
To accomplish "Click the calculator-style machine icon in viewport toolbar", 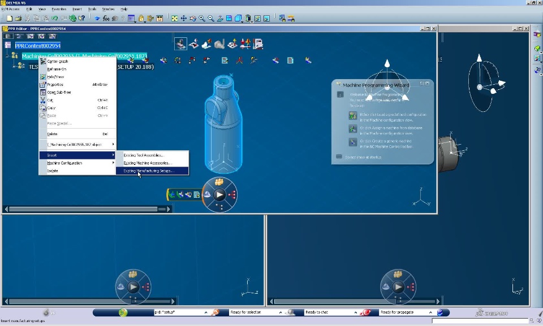I will (x=258, y=44).
